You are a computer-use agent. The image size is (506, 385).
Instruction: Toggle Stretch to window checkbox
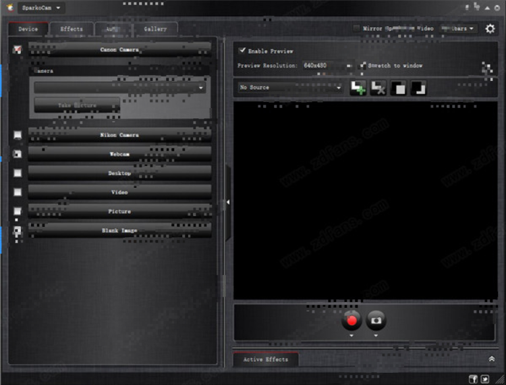pyautogui.click(x=363, y=66)
